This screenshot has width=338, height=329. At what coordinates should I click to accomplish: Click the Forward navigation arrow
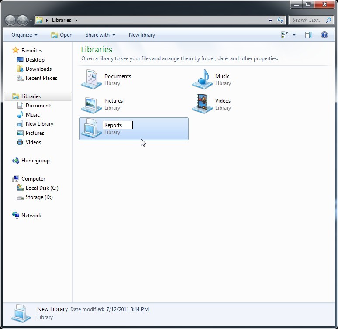(22, 20)
